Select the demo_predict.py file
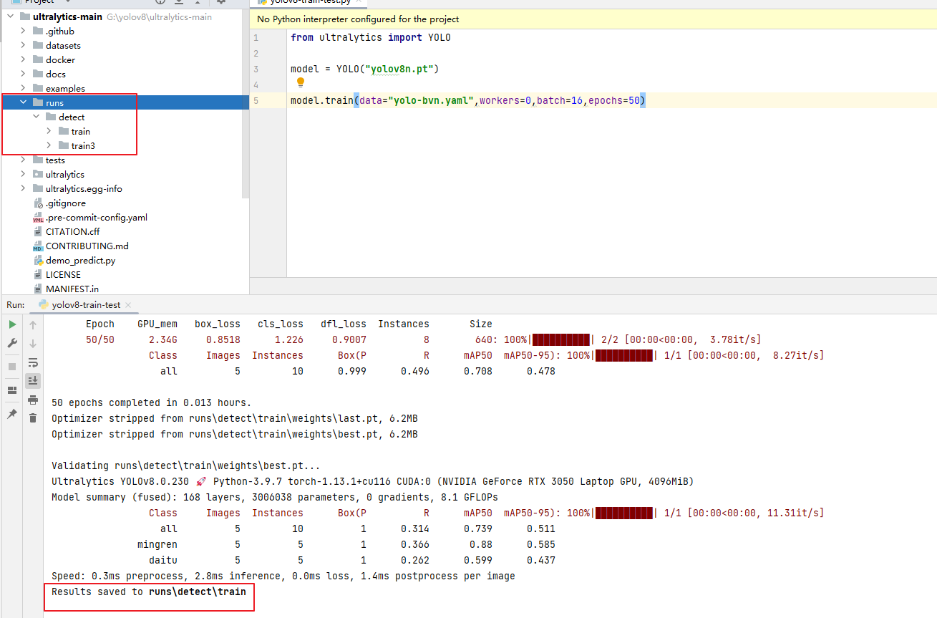Viewport: 937px width, 618px height. tap(80, 260)
